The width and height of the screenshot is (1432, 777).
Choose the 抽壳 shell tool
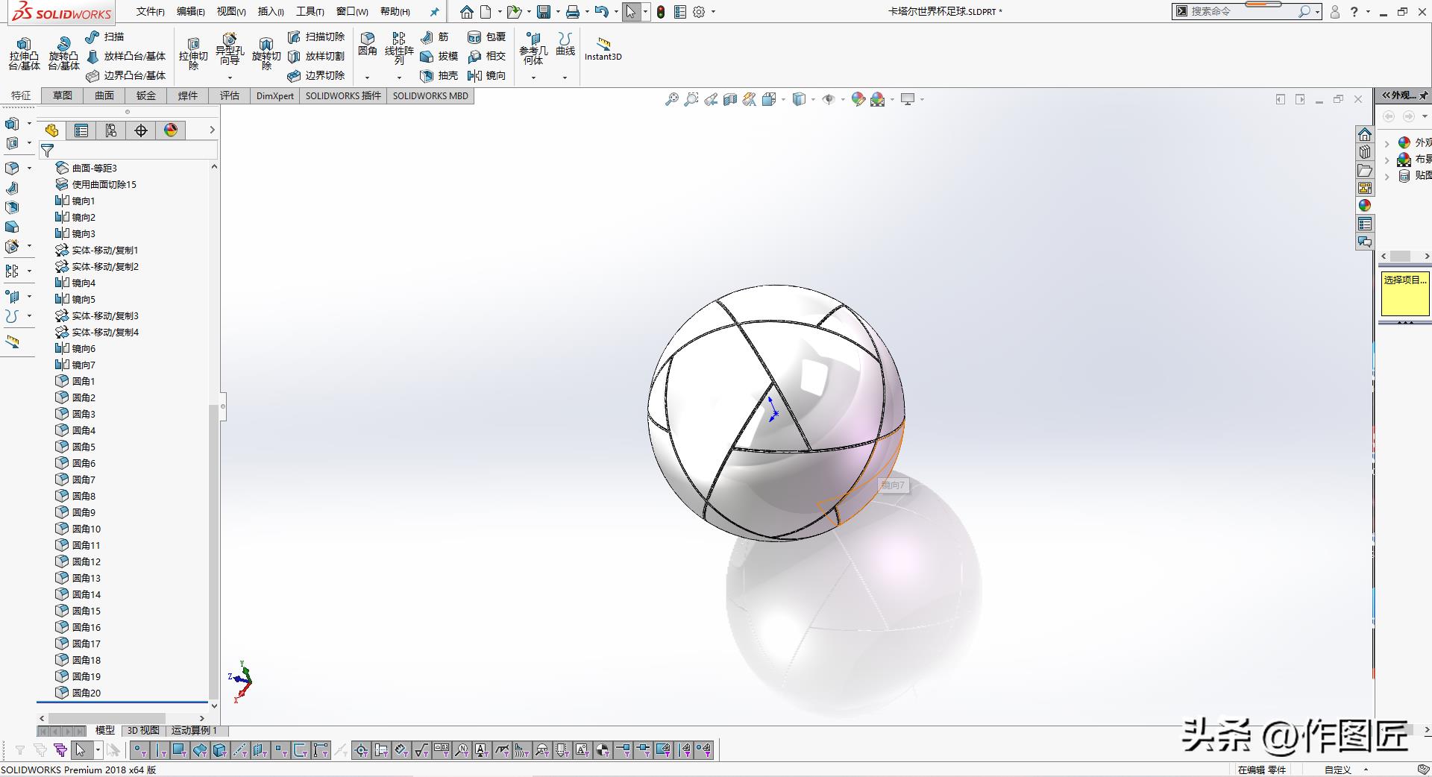tap(439, 75)
